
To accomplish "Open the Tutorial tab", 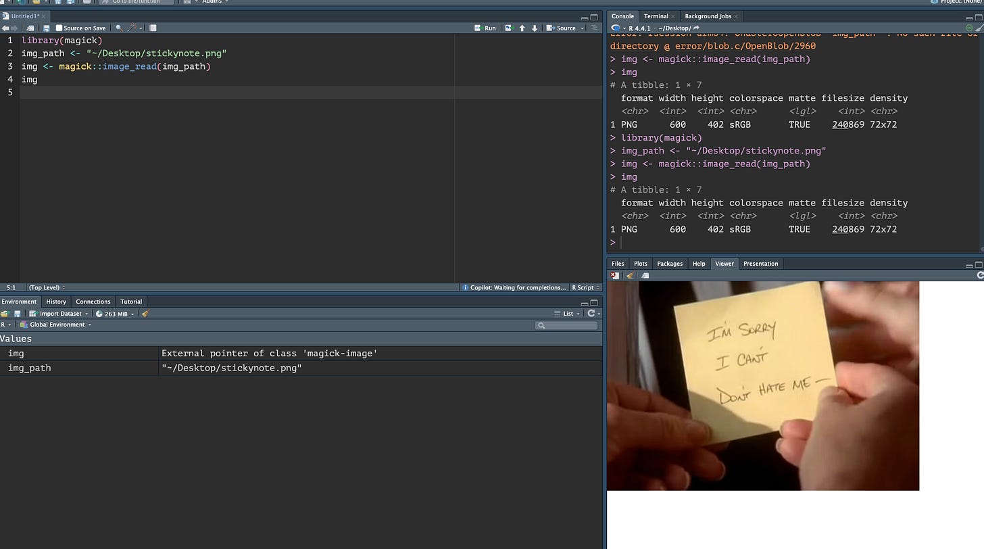I will [x=131, y=302].
